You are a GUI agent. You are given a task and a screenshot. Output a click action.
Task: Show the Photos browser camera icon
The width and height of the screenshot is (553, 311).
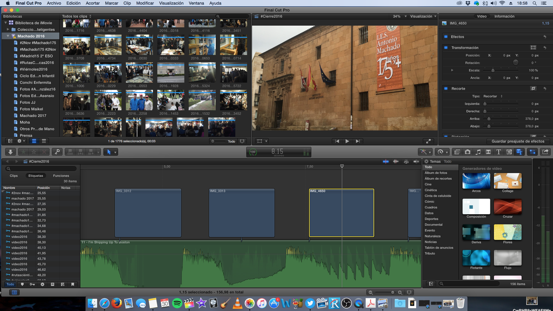click(467, 152)
